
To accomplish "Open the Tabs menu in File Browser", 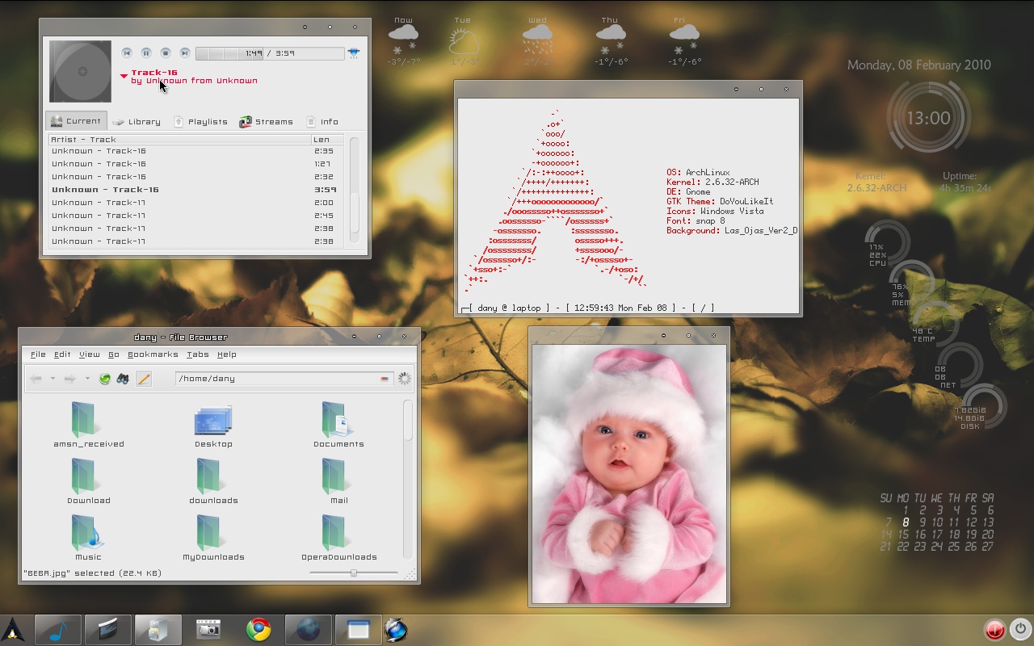I will [198, 354].
